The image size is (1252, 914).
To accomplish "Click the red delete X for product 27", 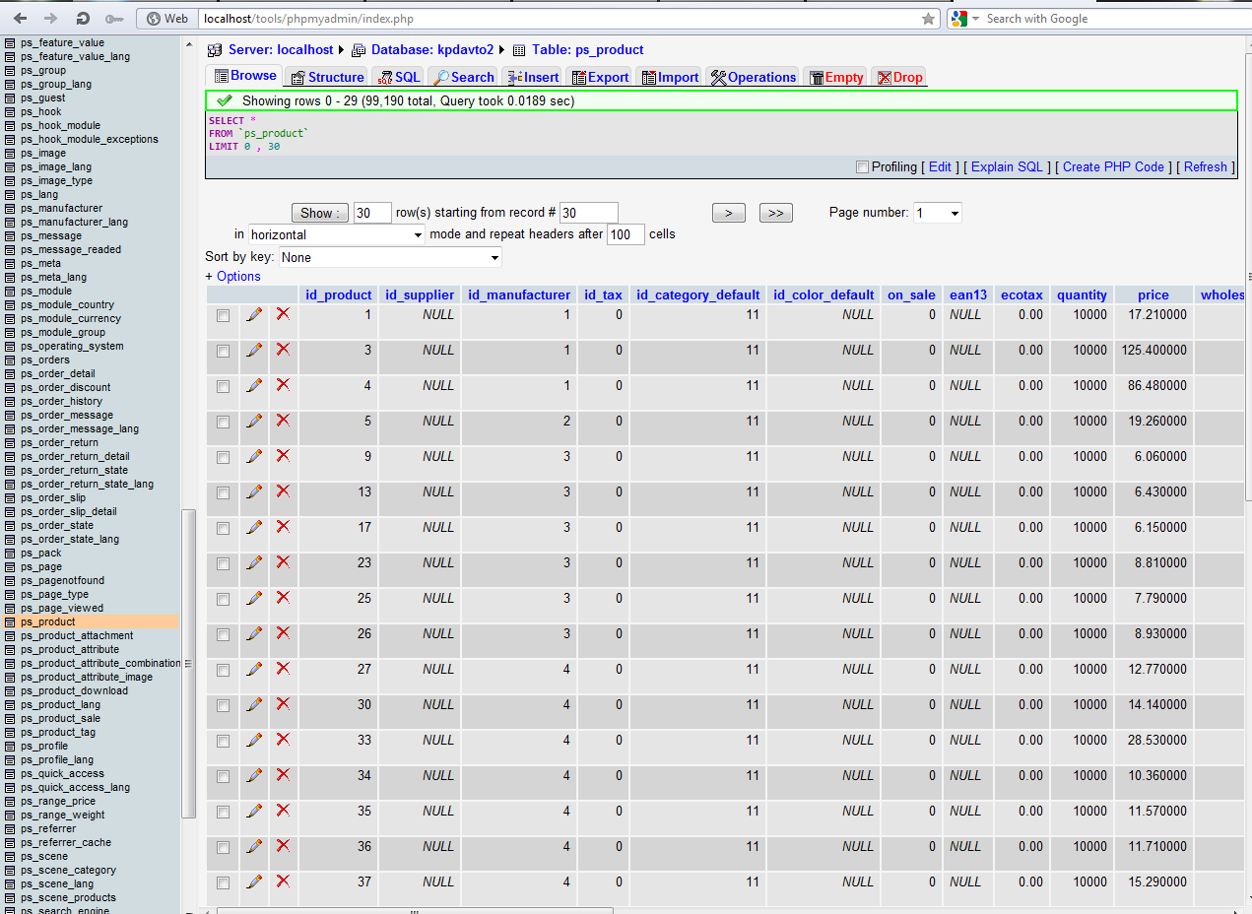I will [283, 669].
